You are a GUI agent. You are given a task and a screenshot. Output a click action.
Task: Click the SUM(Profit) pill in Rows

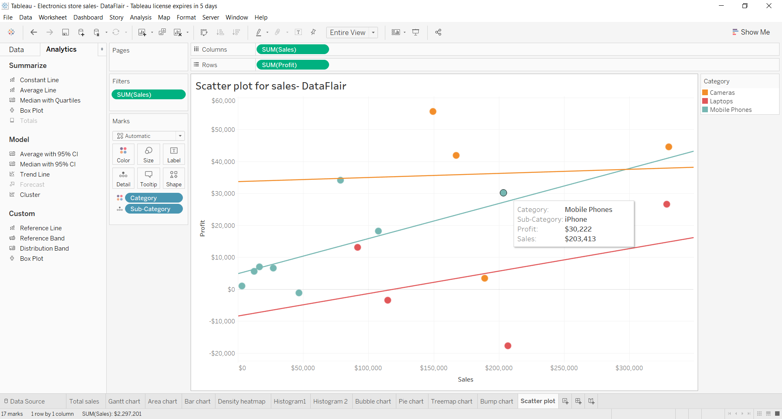tap(292, 65)
